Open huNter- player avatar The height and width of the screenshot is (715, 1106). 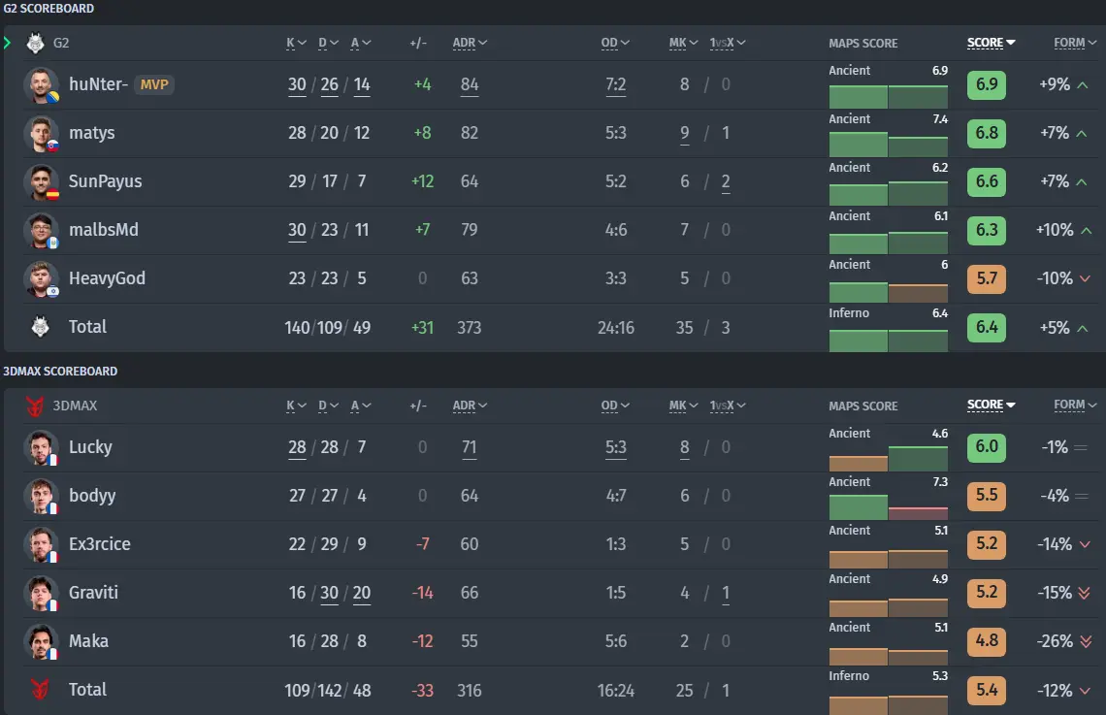41,84
